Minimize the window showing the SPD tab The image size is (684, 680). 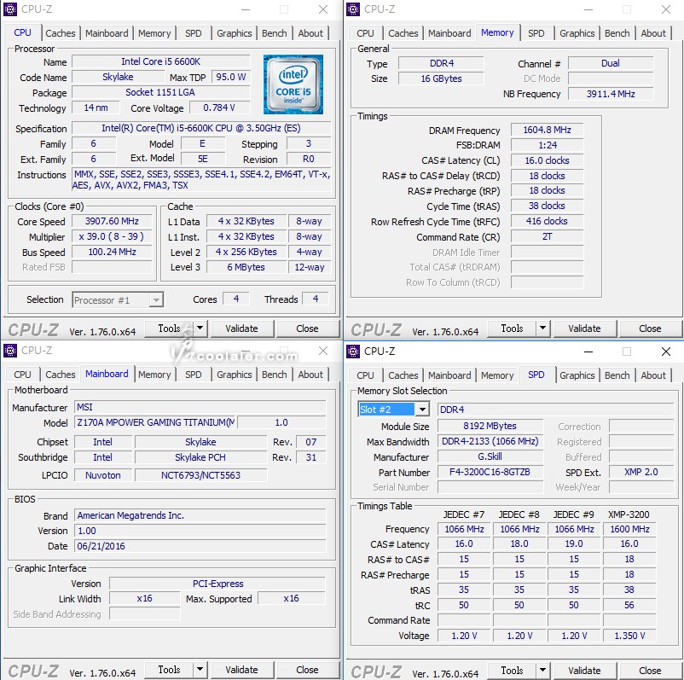point(588,351)
